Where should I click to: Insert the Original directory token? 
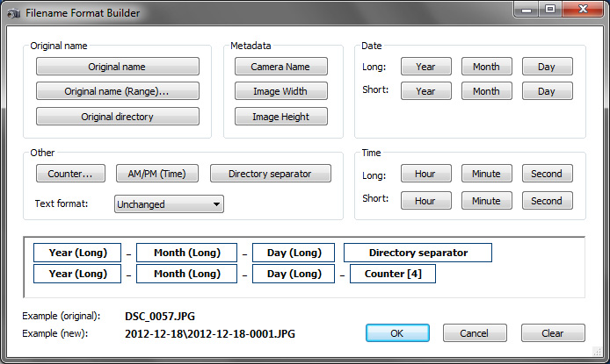point(117,117)
